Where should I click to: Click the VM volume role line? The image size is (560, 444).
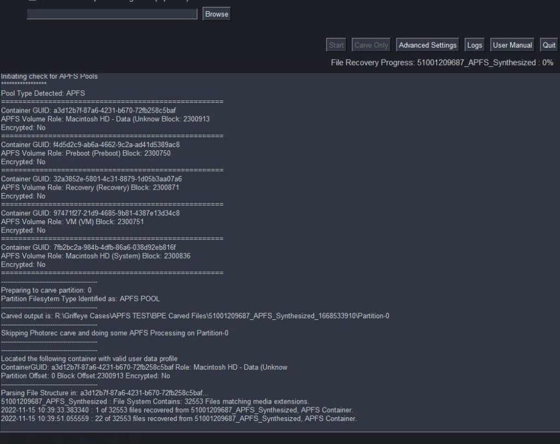[x=73, y=222]
